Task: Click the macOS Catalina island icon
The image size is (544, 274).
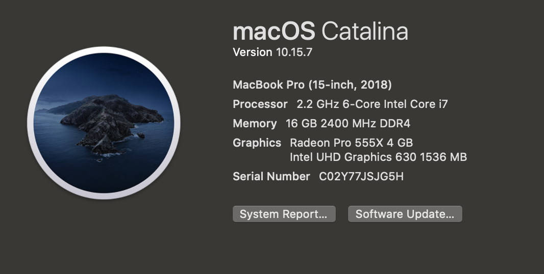Action: click(x=104, y=123)
